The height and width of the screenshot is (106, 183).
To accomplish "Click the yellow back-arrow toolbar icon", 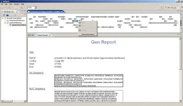I will click(x=10, y=8).
